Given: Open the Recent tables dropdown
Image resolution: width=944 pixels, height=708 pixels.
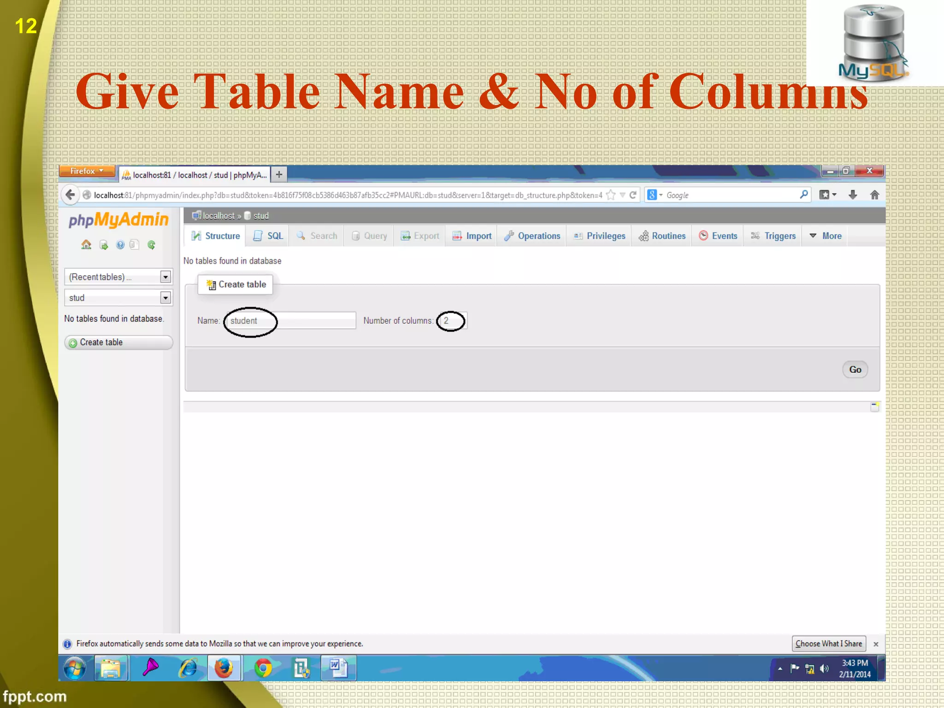Looking at the screenshot, I should [118, 277].
